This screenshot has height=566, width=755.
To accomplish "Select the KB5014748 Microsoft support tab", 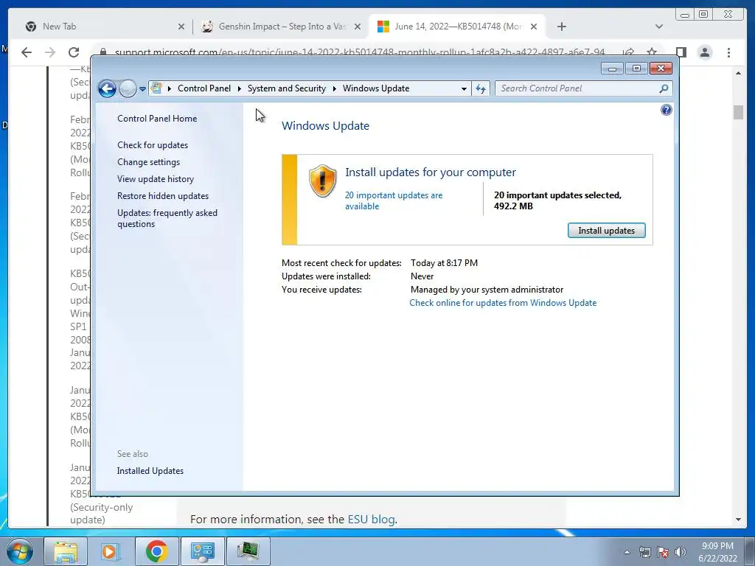I will [x=458, y=27].
